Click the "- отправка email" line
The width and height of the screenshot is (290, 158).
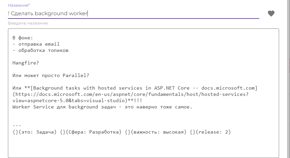click(x=36, y=44)
